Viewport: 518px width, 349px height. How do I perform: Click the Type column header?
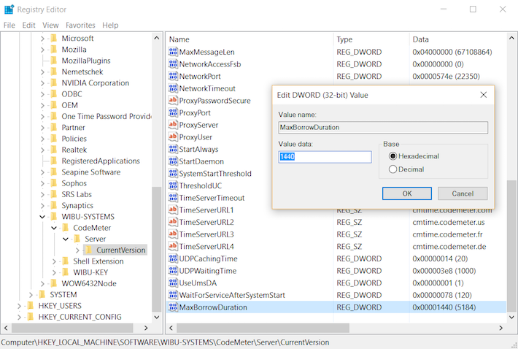(371, 39)
